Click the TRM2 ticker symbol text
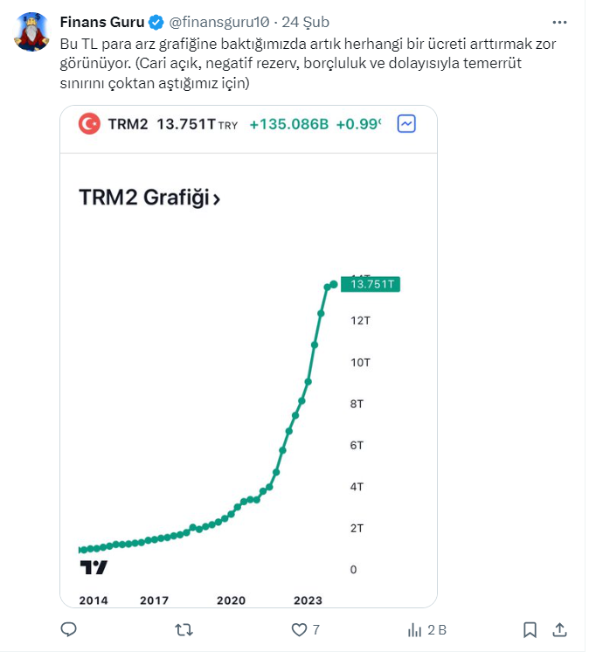 [128, 124]
